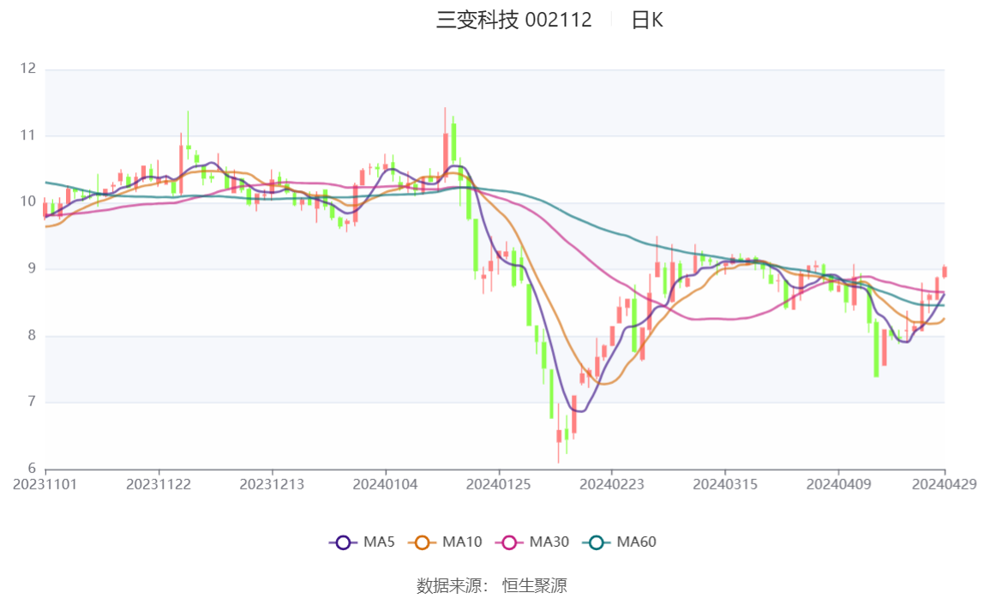Image resolution: width=984 pixels, height=599 pixels.
Task: Toggle MA30 line via its legend text
Action: (549, 542)
